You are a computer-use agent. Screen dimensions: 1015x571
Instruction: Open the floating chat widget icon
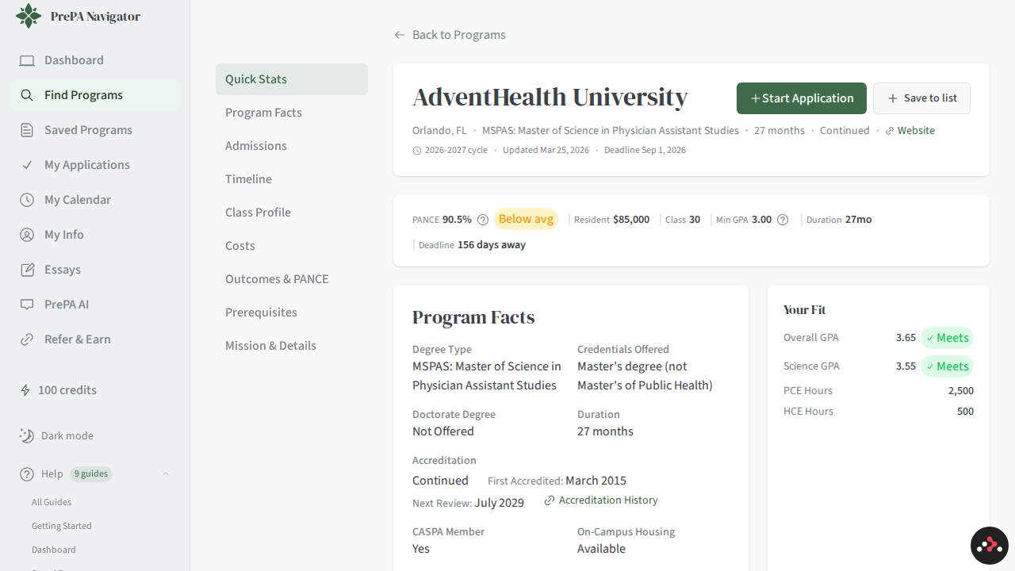(x=990, y=546)
